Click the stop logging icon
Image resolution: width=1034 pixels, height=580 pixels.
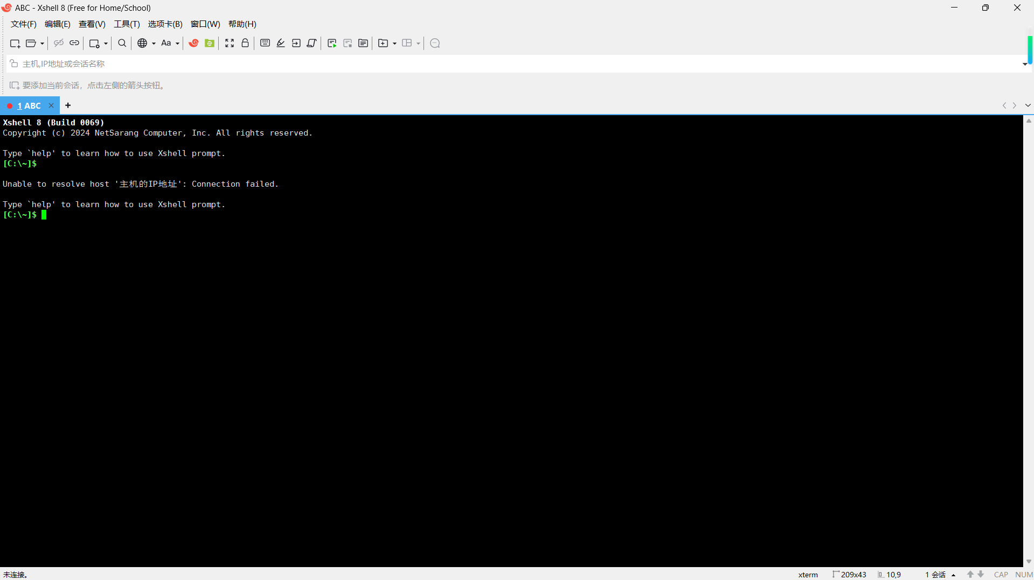point(348,43)
